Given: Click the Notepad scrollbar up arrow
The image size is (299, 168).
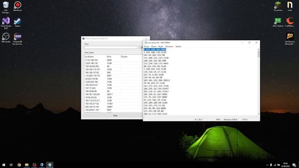Looking at the screenshot, I should coord(258,49).
